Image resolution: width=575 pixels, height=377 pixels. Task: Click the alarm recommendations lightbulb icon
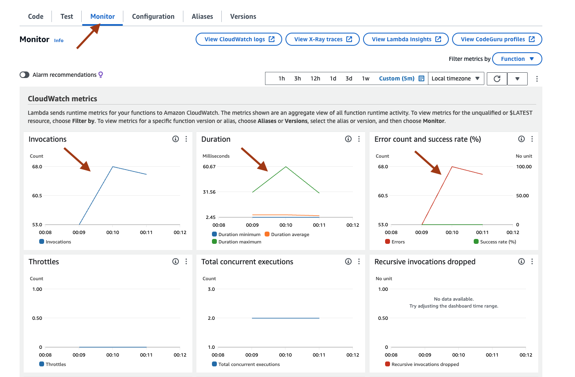point(101,75)
